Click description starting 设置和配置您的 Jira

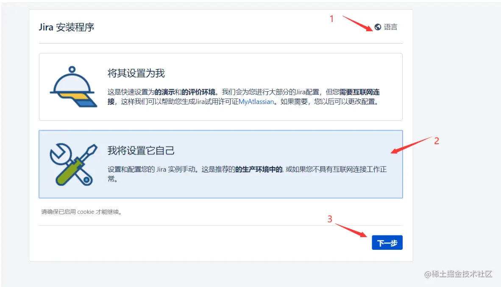tap(247, 174)
